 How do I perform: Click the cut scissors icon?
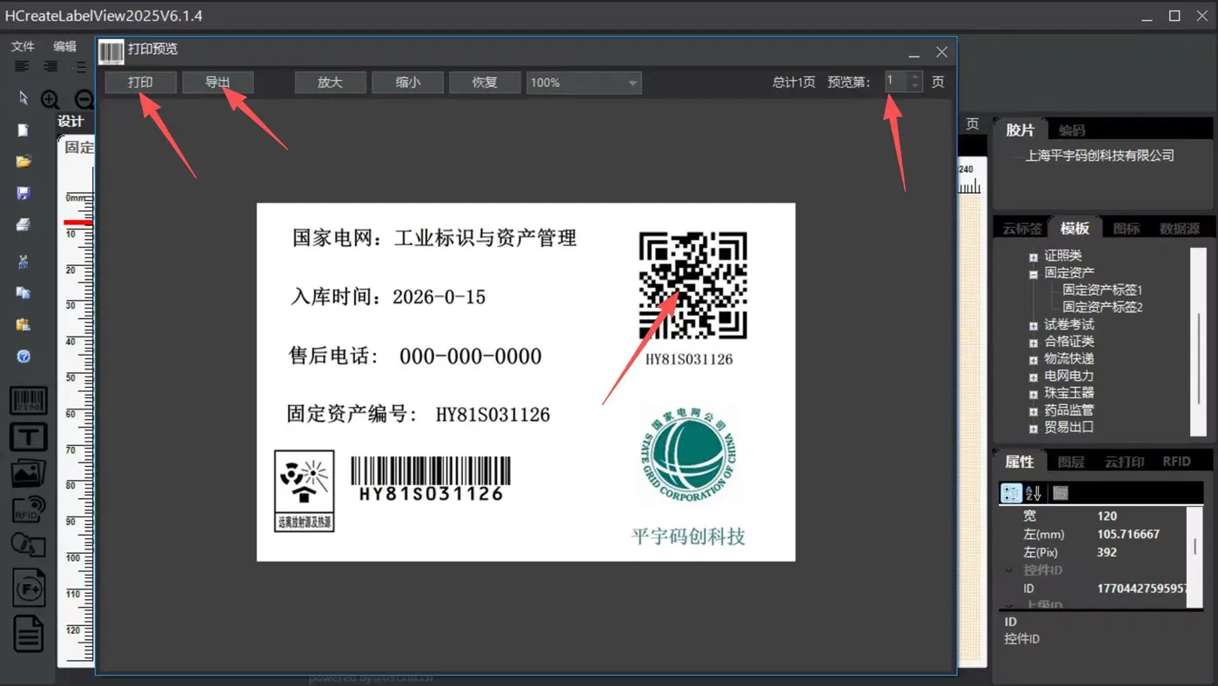[x=23, y=261]
